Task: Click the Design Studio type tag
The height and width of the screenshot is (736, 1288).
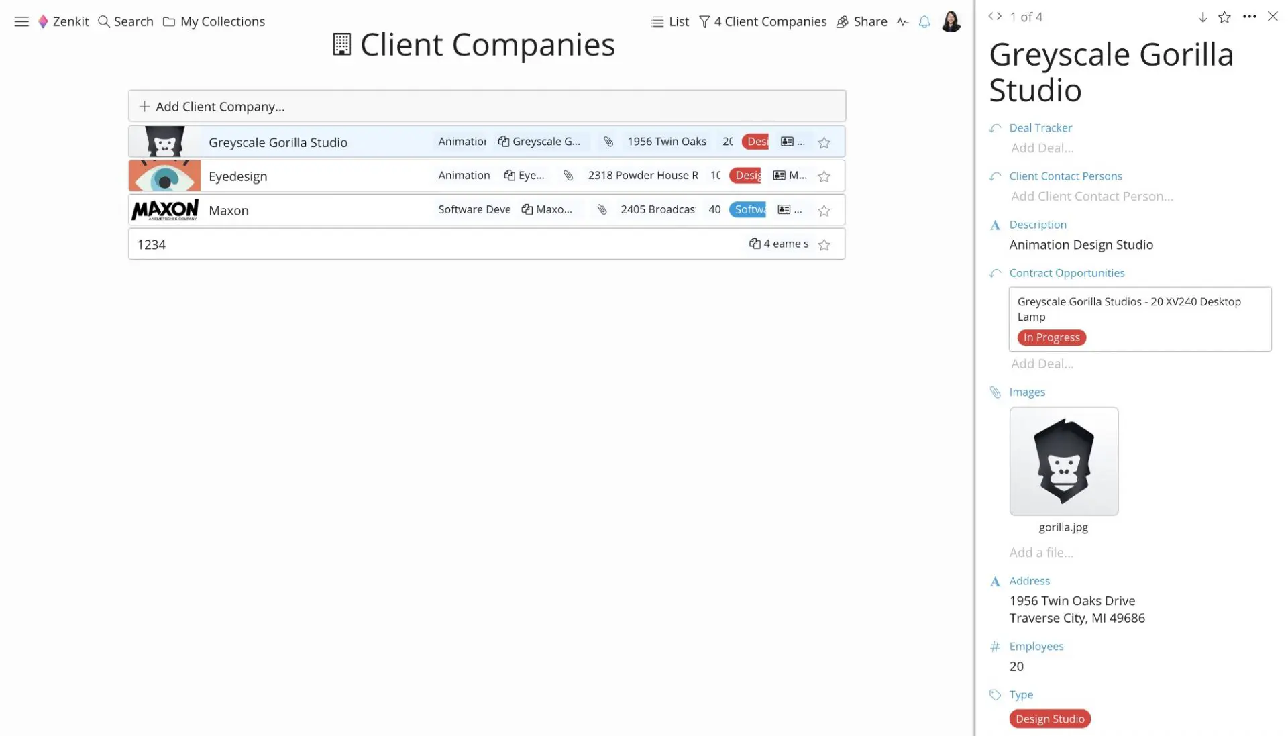Action: tap(1050, 719)
